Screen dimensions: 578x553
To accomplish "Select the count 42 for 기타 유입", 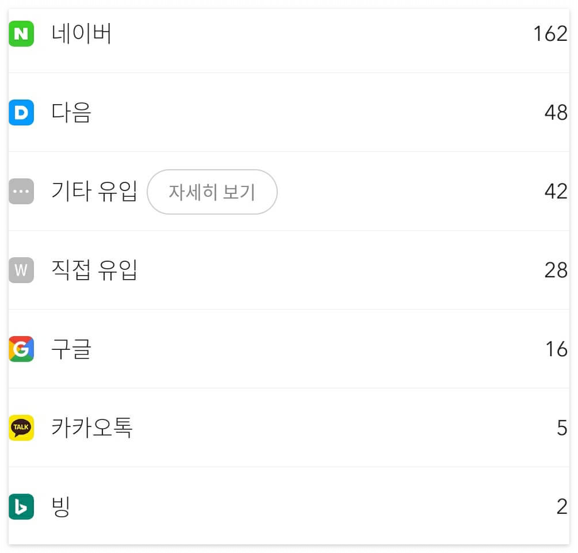I will 556,192.
